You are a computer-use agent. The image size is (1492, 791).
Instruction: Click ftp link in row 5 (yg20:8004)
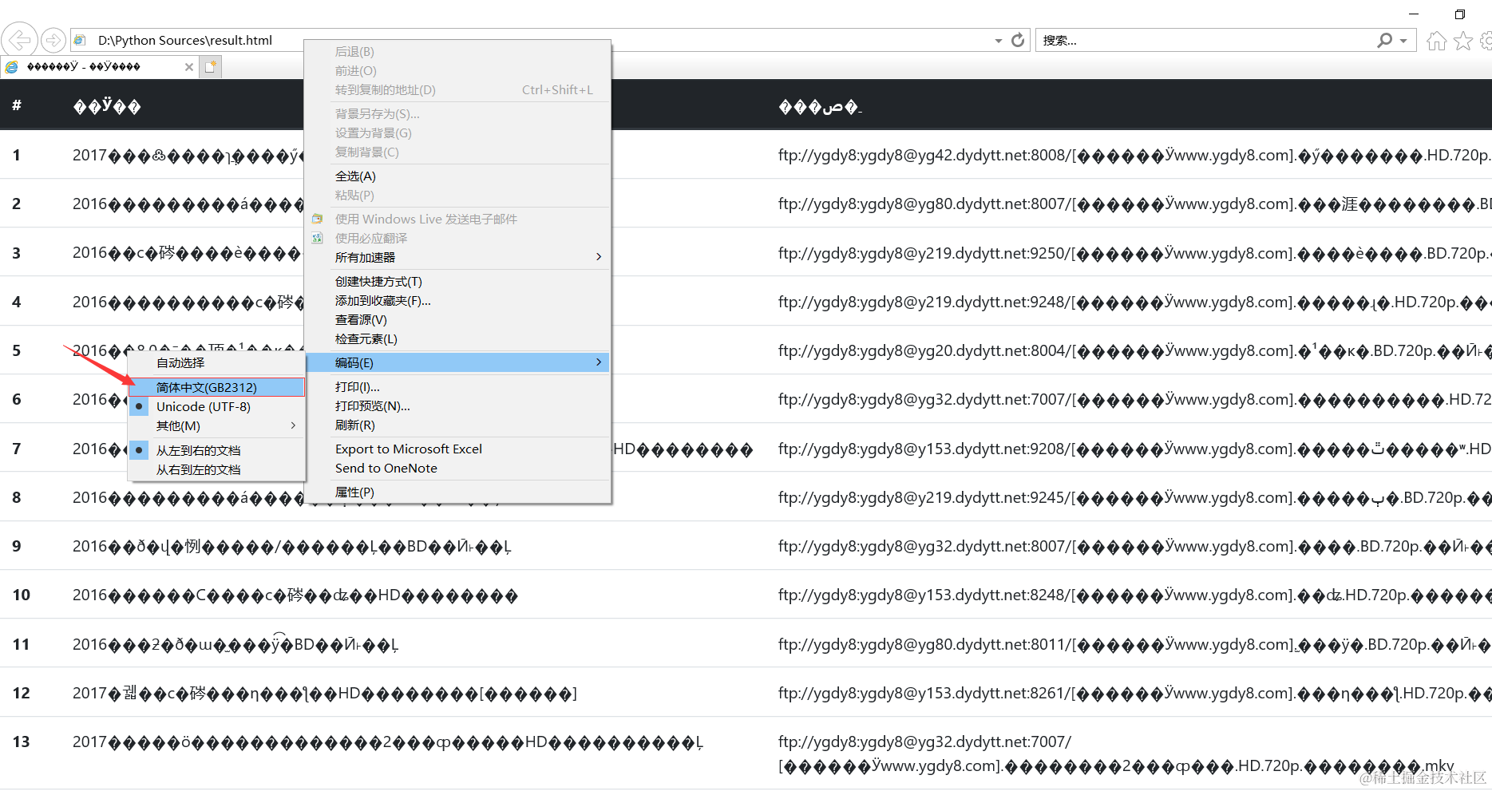[1134, 350]
